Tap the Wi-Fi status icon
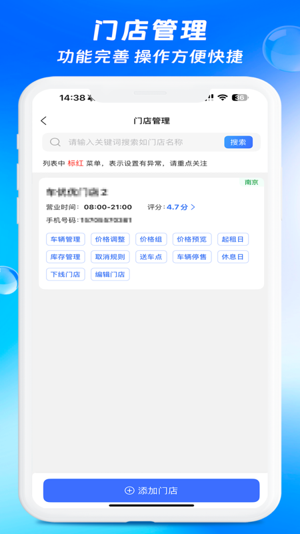Viewport: 300px width, 534px height. click(x=223, y=97)
